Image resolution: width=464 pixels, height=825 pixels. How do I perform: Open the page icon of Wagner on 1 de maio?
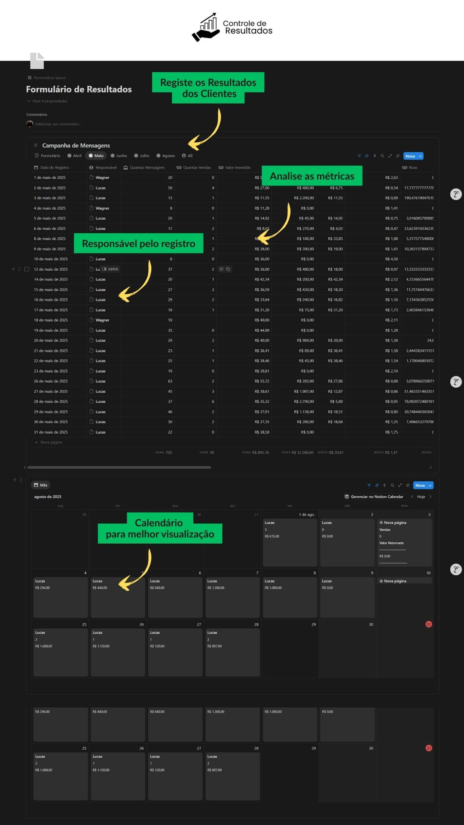[92, 177]
